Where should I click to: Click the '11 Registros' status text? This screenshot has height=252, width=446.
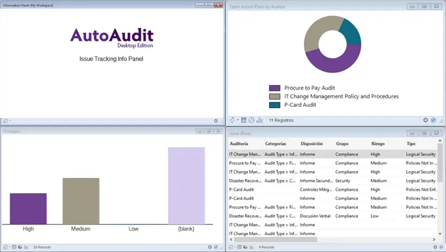(281, 120)
